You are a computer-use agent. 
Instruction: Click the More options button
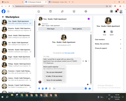[x=77, y=29]
